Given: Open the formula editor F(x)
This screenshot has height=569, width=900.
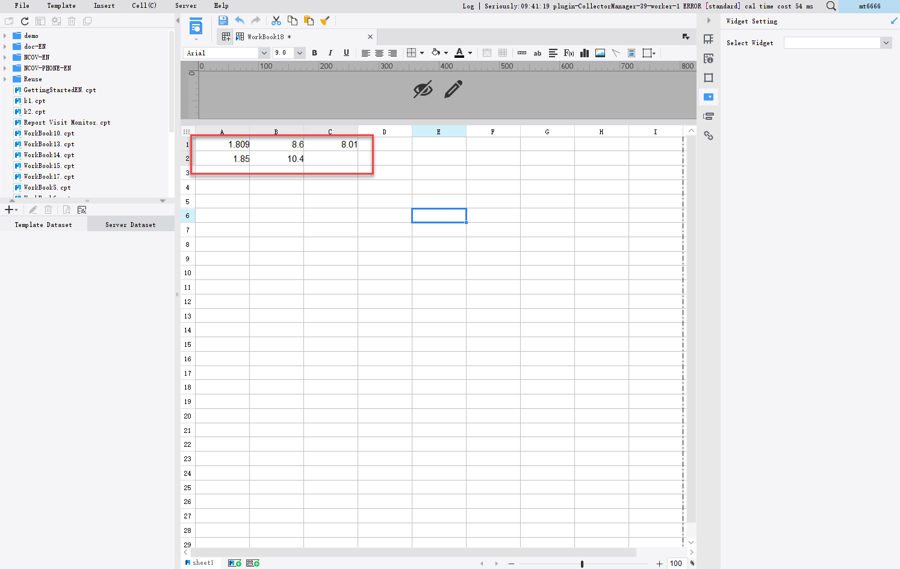Looking at the screenshot, I should (x=568, y=53).
